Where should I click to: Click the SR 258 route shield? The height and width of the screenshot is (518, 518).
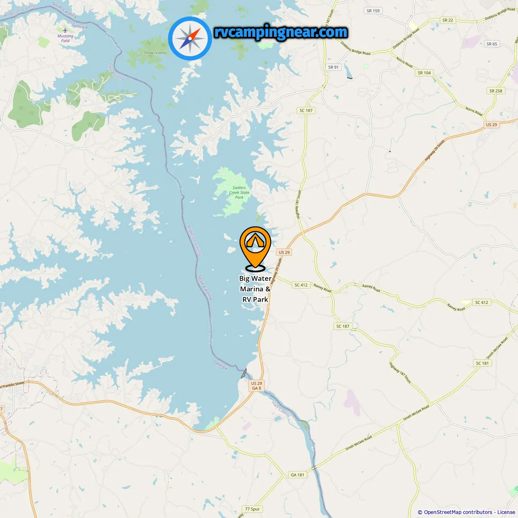496,91
